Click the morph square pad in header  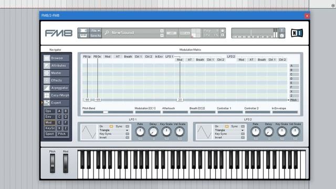coord(196,33)
